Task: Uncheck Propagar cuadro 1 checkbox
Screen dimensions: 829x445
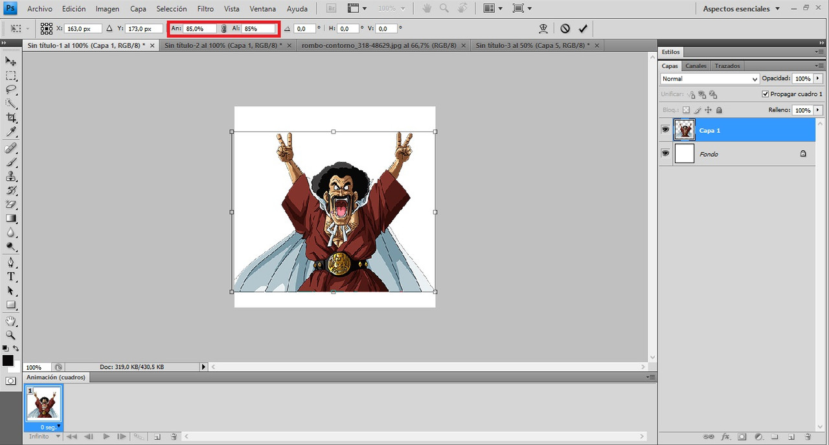Action: (766, 94)
